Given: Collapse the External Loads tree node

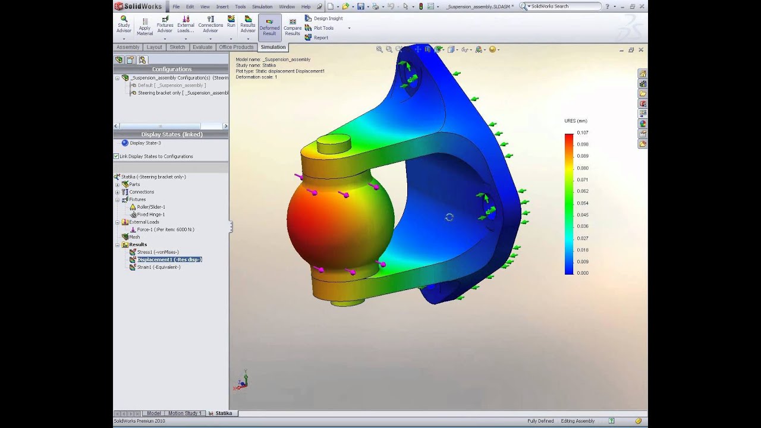Looking at the screenshot, I should (x=117, y=222).
